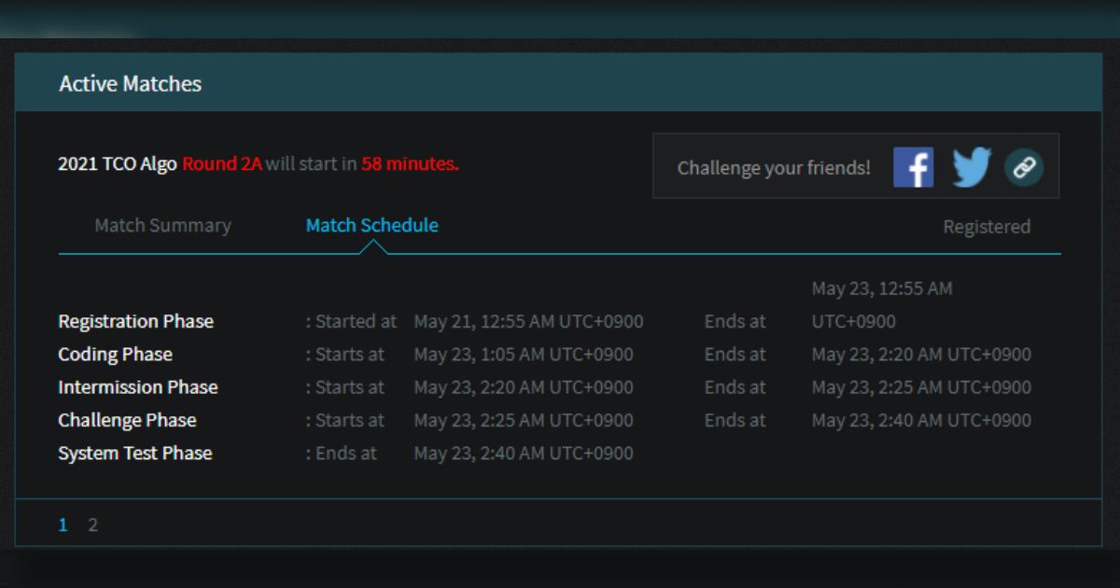Go to page 1 of active matches

(x=63, y=525)
